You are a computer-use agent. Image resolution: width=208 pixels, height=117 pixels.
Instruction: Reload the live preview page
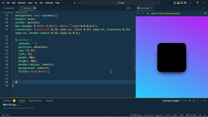(148, 13)
